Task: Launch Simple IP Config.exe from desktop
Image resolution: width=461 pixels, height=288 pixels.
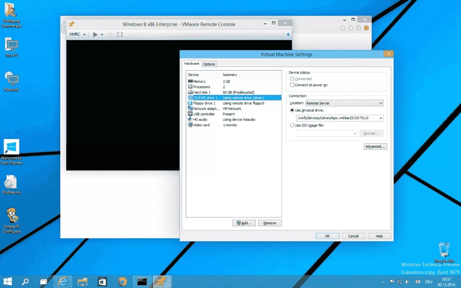Action: (12, 221)
